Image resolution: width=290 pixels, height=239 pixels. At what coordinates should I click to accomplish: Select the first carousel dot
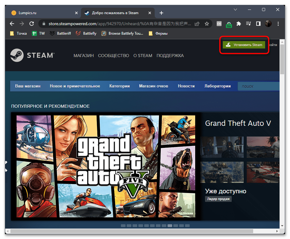[x=123, y=226]
